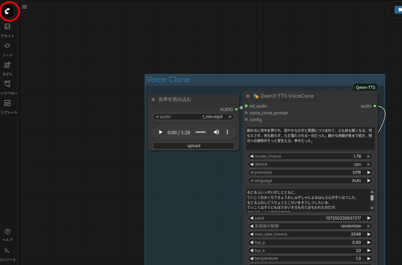Click the ComfyUI logo icon
This screenshot has width=402, height=265.
click(7, 12)
